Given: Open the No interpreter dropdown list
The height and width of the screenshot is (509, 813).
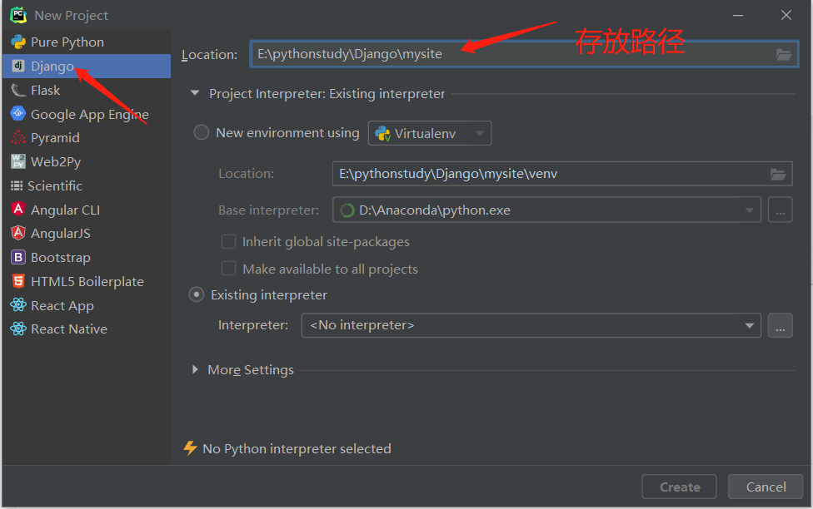Looking at the screenshot, I should 531,325.
